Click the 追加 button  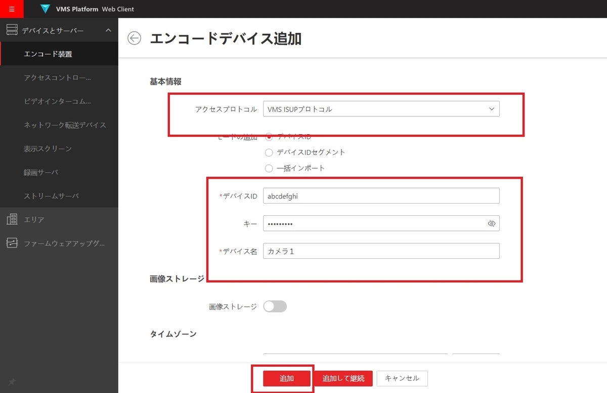pos(287,378)
